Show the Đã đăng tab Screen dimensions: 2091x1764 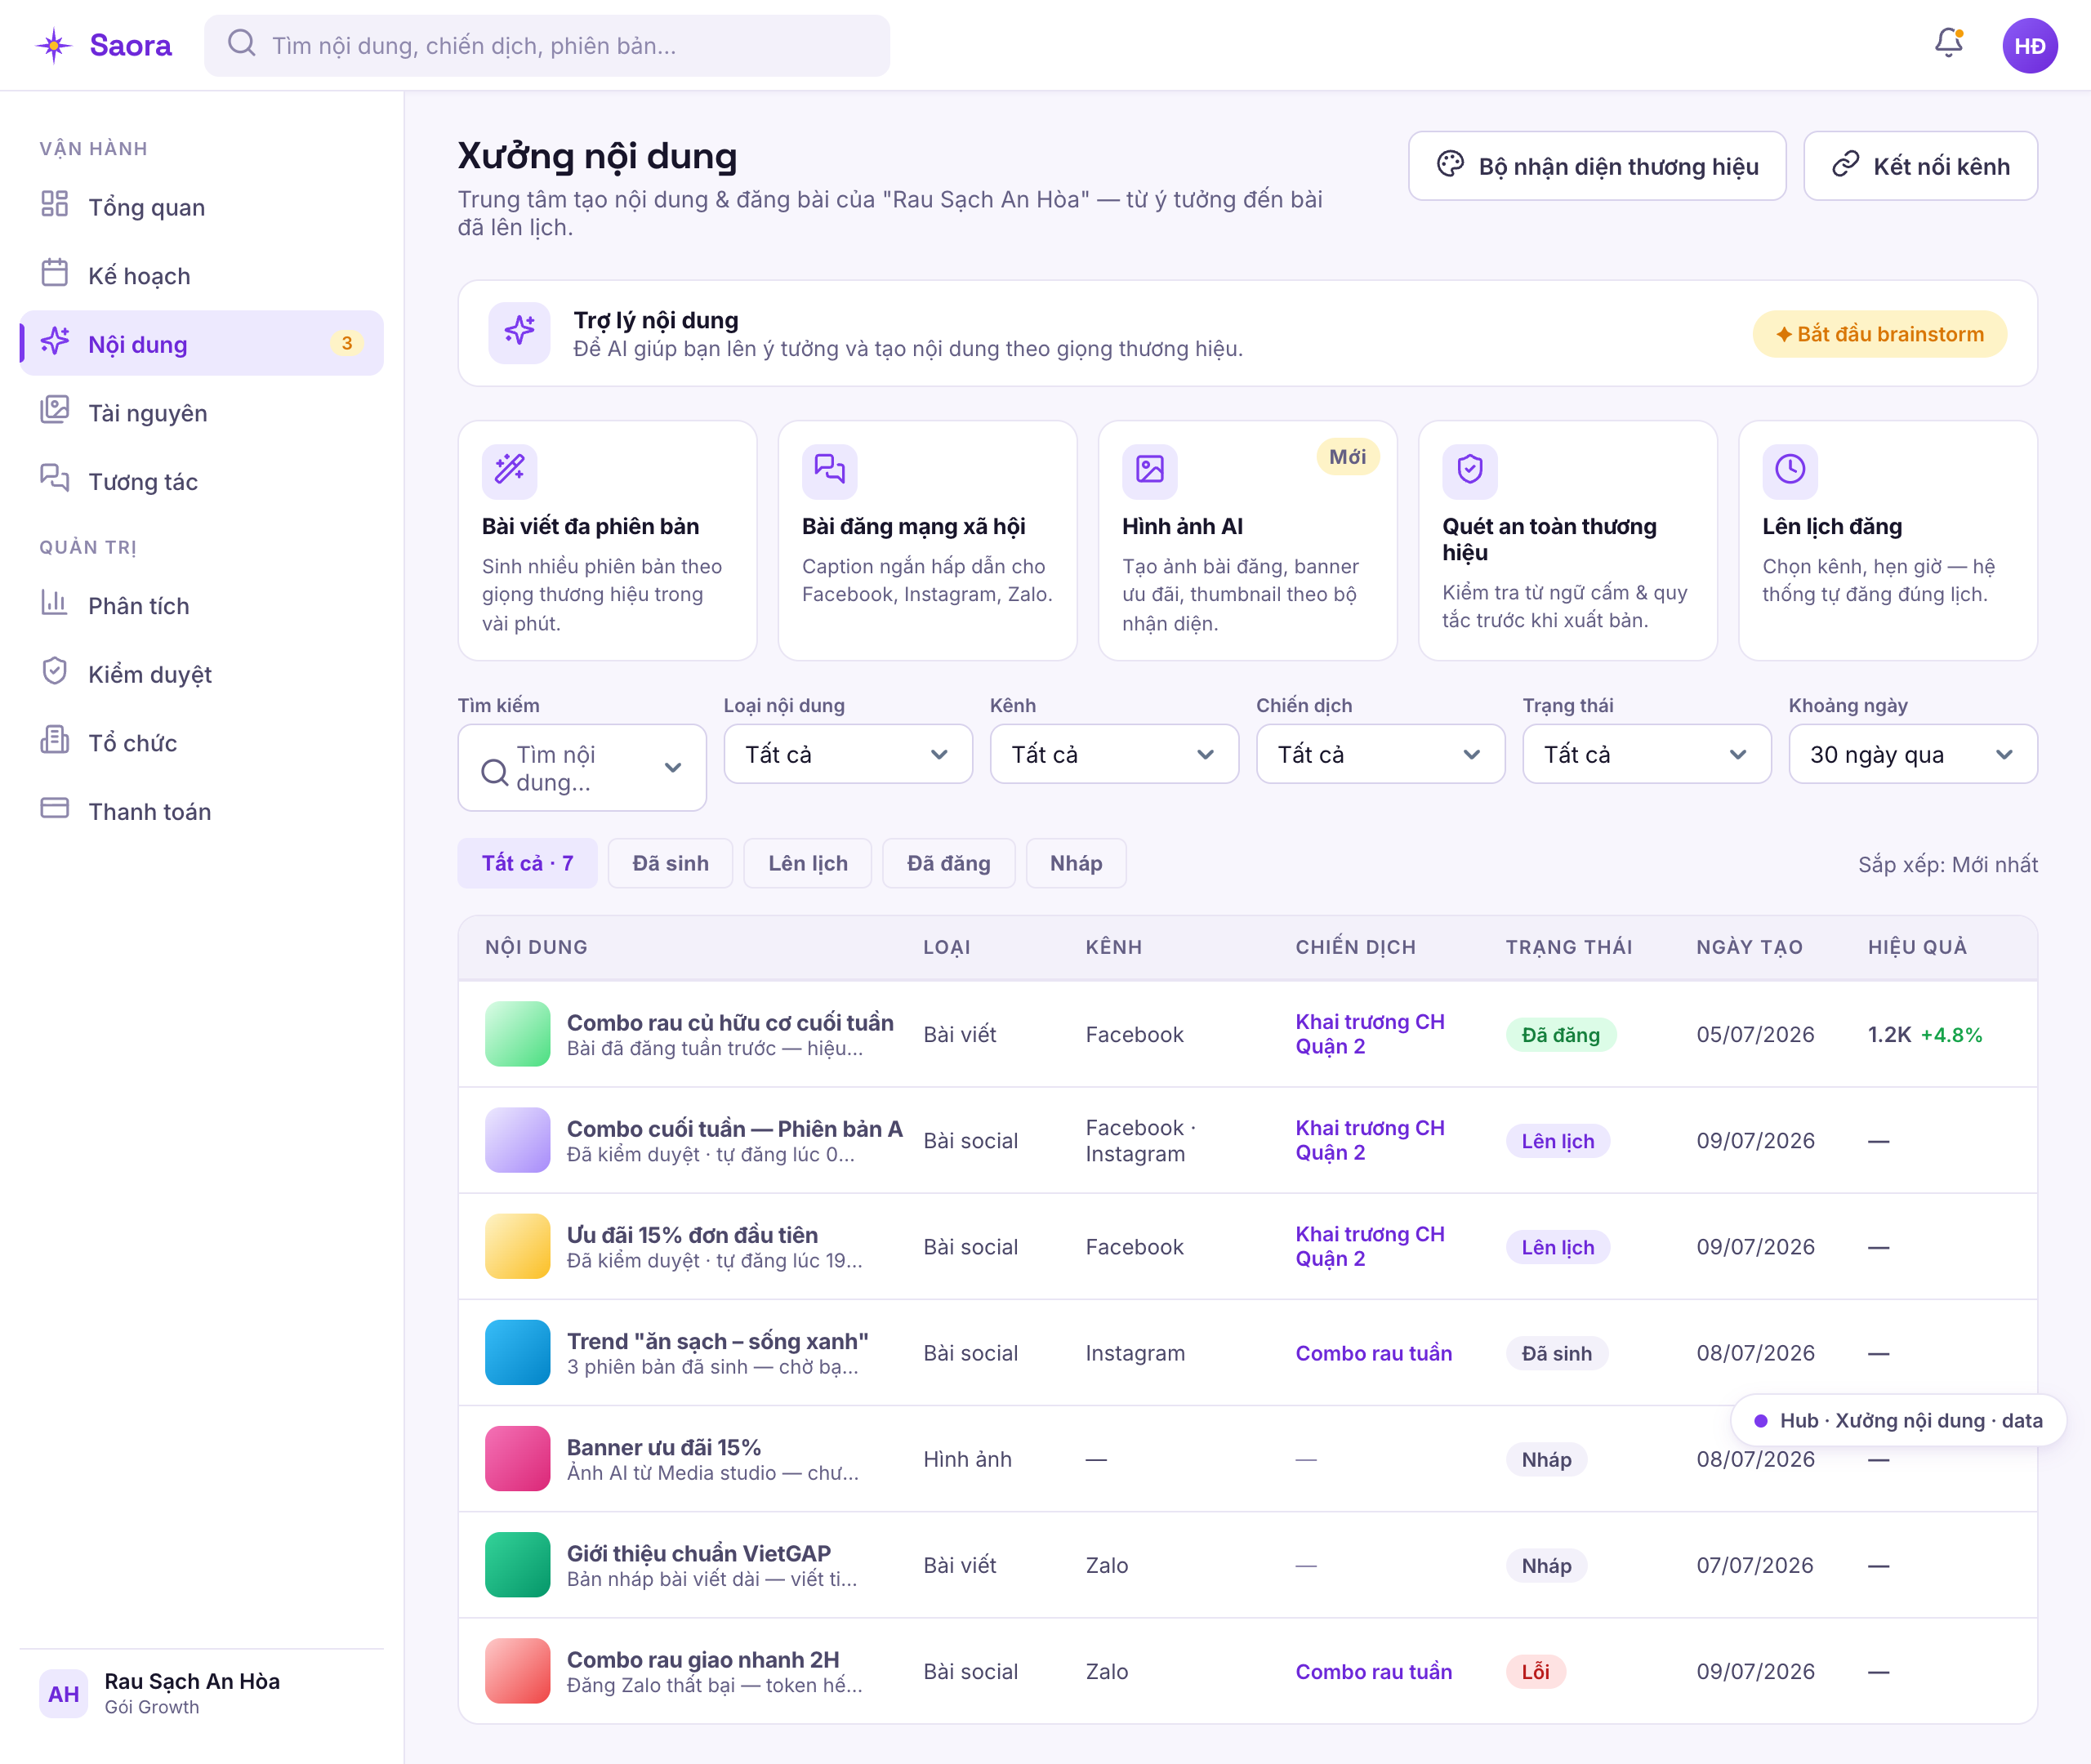(948, 863)
